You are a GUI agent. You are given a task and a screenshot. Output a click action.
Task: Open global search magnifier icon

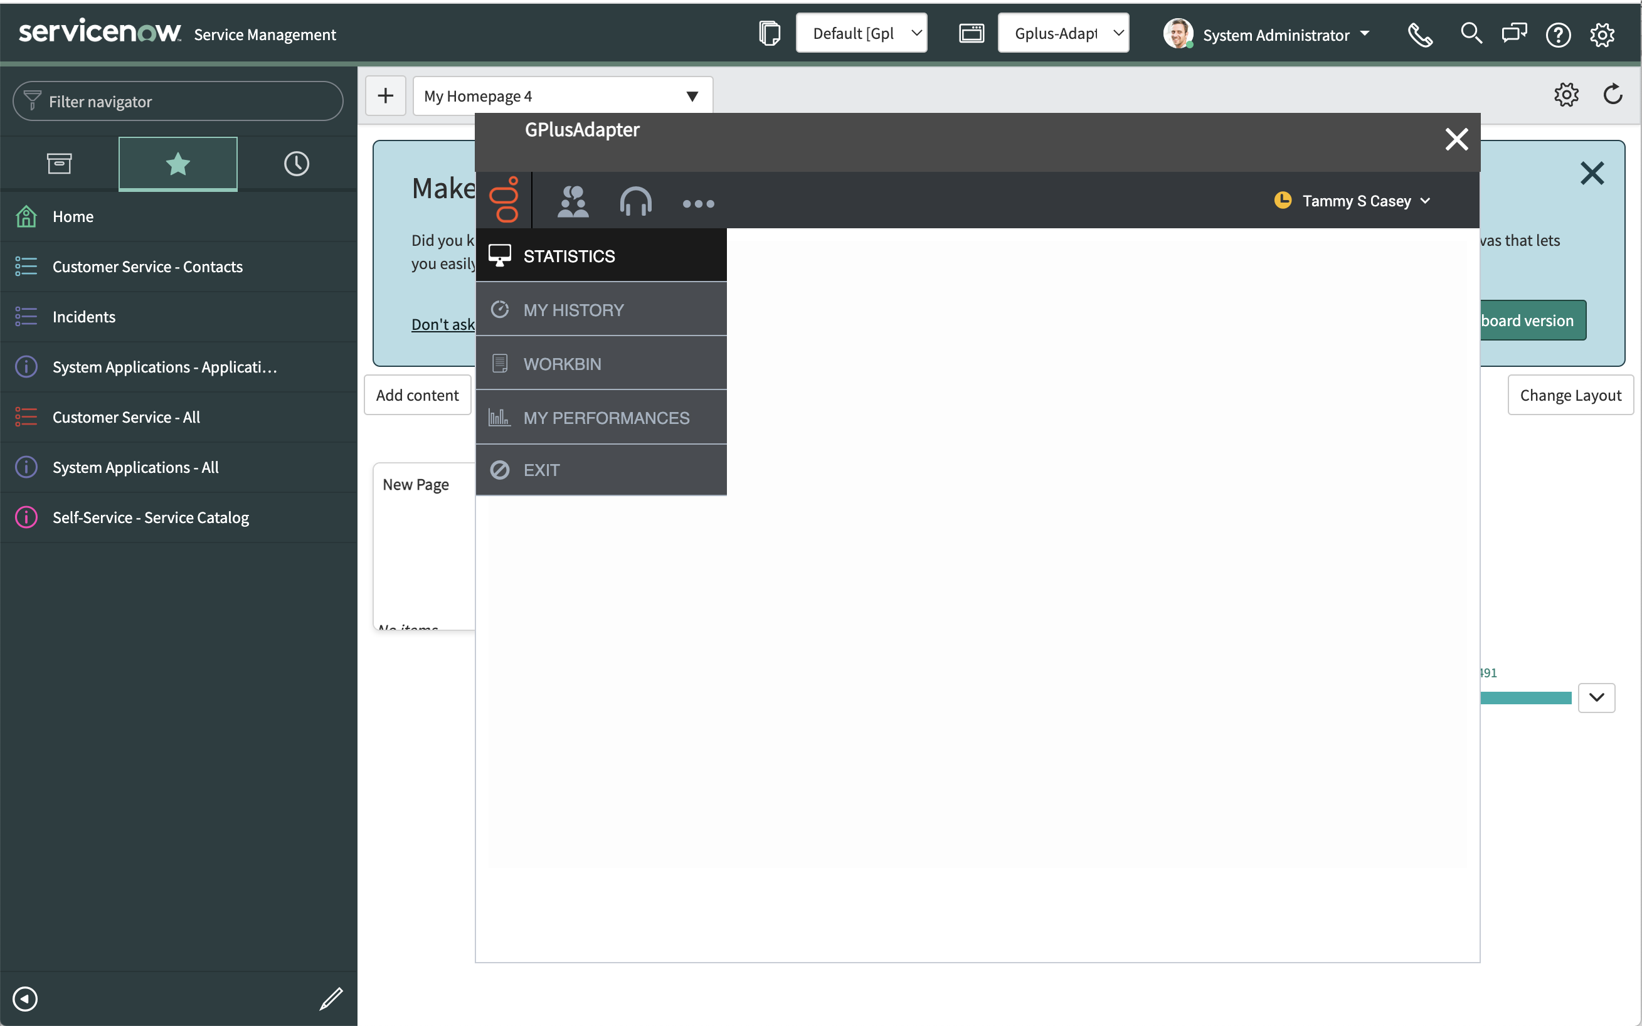(x=1470, y=33)
